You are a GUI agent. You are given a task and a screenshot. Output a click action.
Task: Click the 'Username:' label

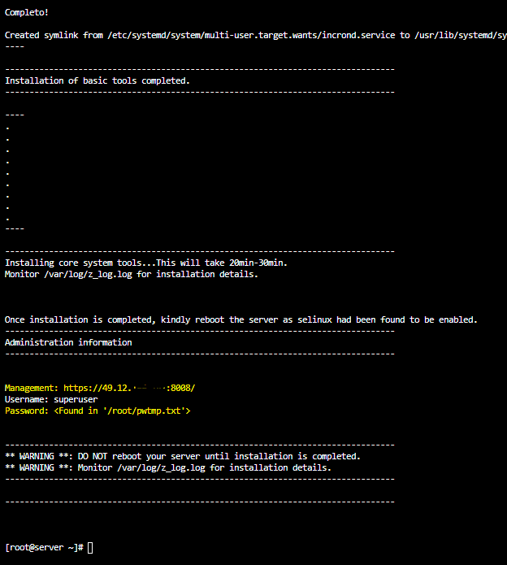coord(27,399)
